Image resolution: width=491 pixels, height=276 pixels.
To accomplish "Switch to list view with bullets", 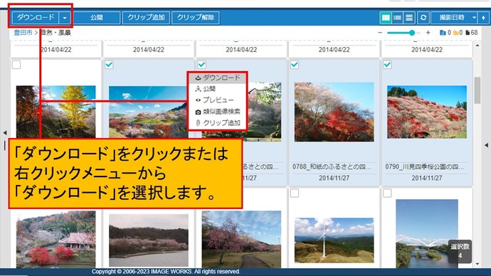I will [x=397, y=18].
